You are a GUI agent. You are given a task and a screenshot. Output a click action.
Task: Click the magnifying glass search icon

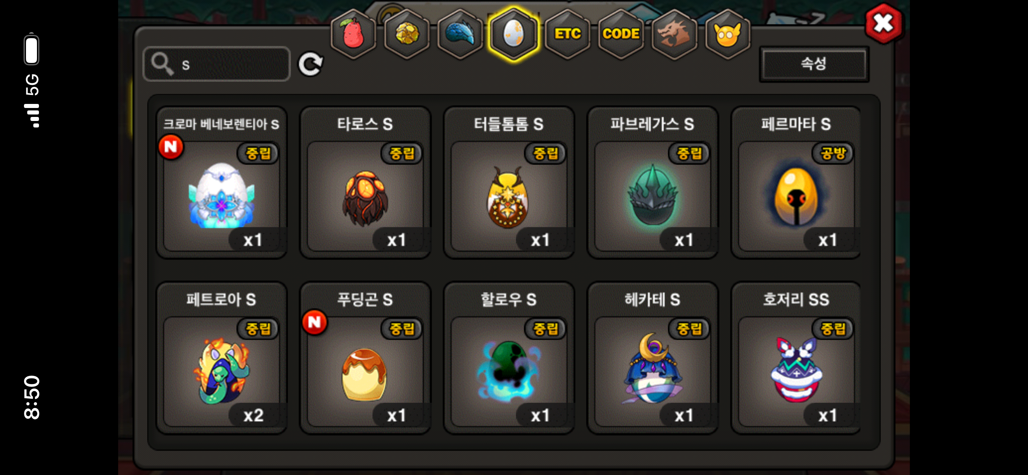tap(162, 64)
